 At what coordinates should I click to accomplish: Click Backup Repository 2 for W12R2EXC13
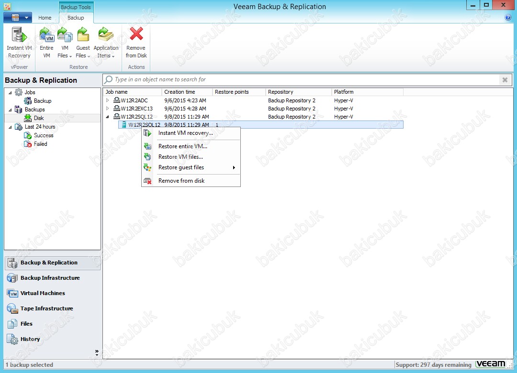tap(292, 109)
